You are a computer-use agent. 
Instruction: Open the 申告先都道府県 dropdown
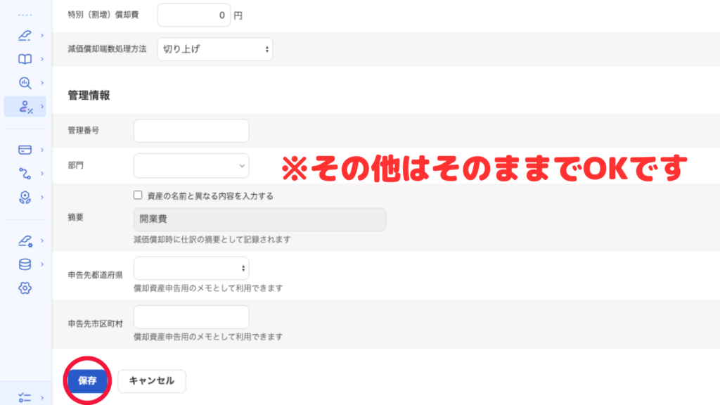tap(191, 268)
